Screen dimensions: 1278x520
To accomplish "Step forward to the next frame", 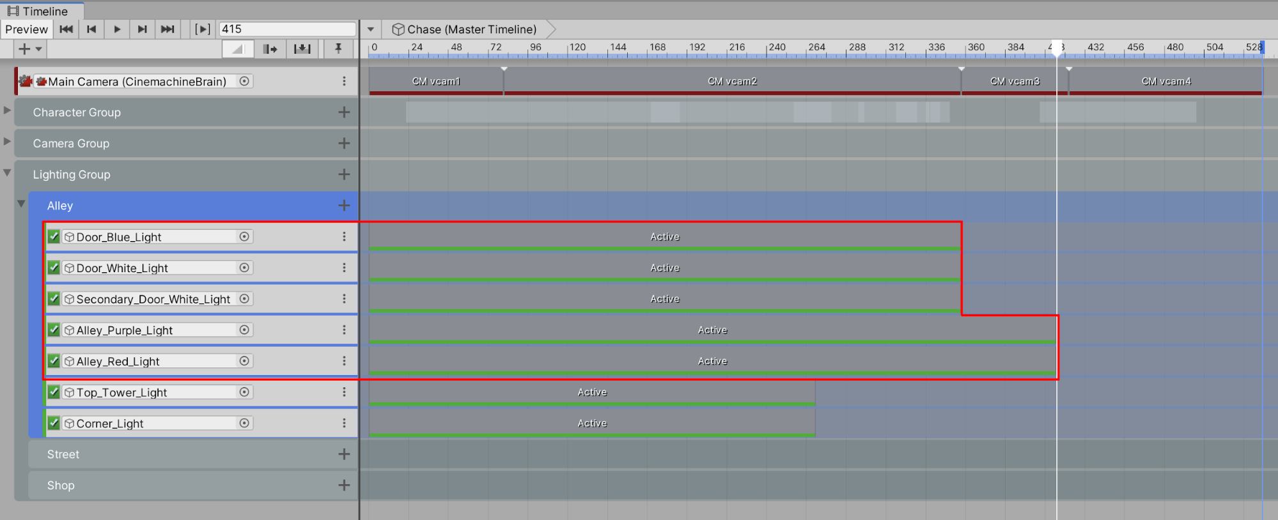I will click(142, 29).
